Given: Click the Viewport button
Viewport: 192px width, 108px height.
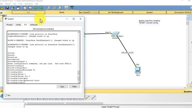Looking at the screenshot, I should [x=149, y=12].
